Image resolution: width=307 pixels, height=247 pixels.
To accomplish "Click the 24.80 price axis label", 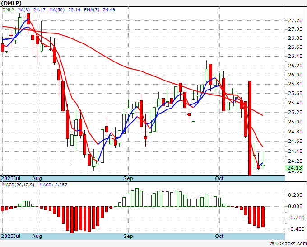I will pos(295,132).
